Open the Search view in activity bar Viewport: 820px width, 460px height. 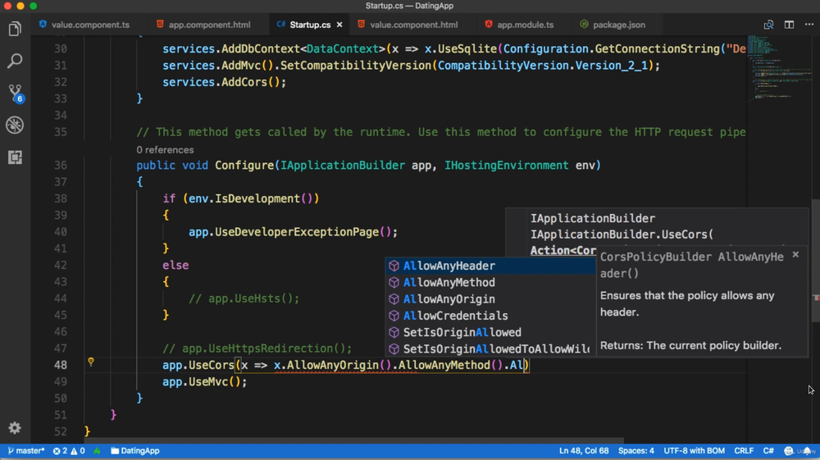coord(15,61)
